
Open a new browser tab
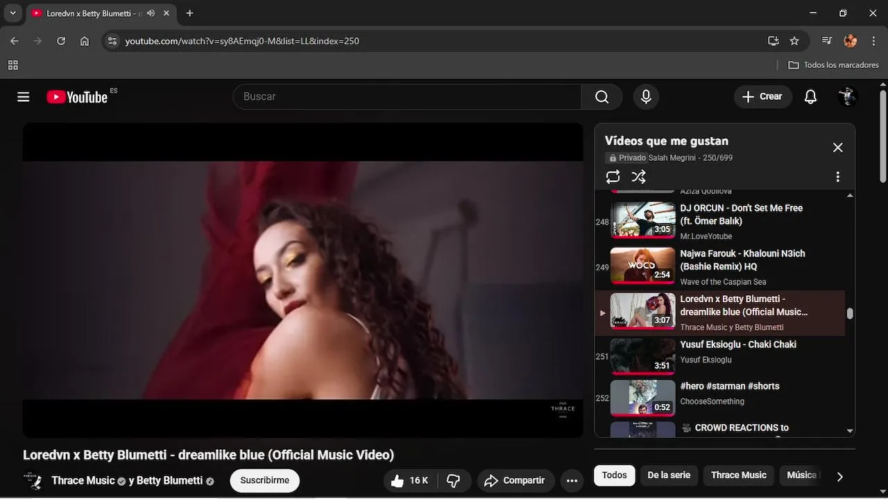point(189,13)
